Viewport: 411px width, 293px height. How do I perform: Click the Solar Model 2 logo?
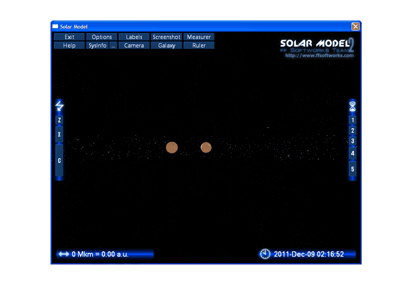tap(317, 45)
